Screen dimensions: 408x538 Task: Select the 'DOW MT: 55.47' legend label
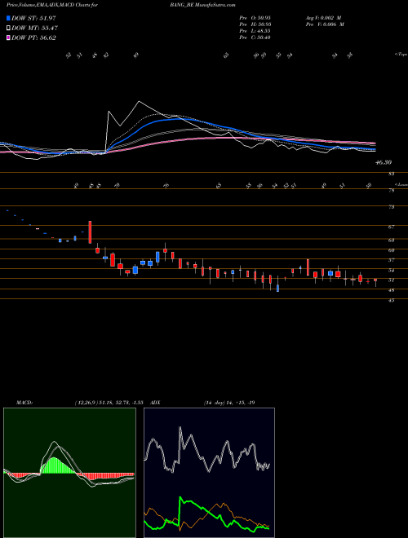click(x=35, y=29)
